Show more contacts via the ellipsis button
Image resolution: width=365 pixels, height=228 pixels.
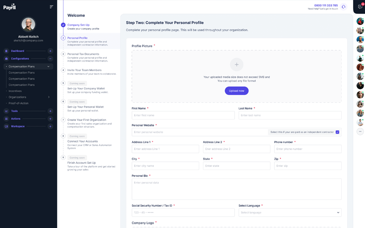click(360, 131)
